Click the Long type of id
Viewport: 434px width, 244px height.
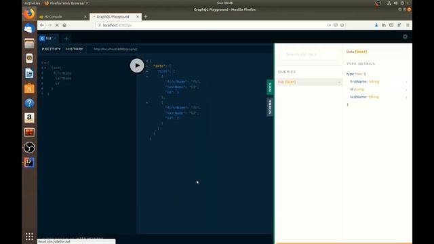(359, 89)
